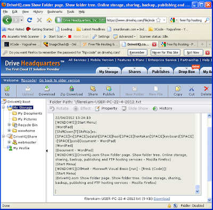Click the Effect tool
Viewport: 213px width, 210px height.
click(82, 108)
